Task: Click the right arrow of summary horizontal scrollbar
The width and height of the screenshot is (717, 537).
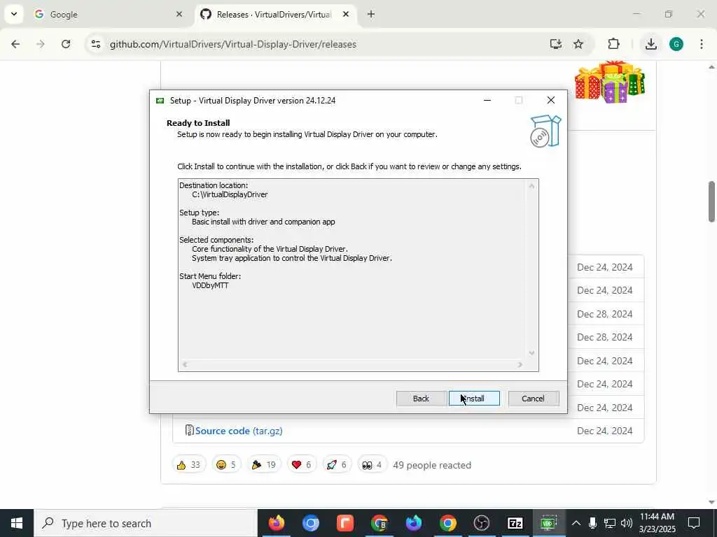Action: (x=520, y=364)
